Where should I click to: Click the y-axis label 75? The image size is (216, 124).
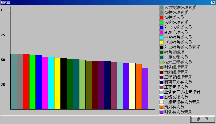pos(3,35)
